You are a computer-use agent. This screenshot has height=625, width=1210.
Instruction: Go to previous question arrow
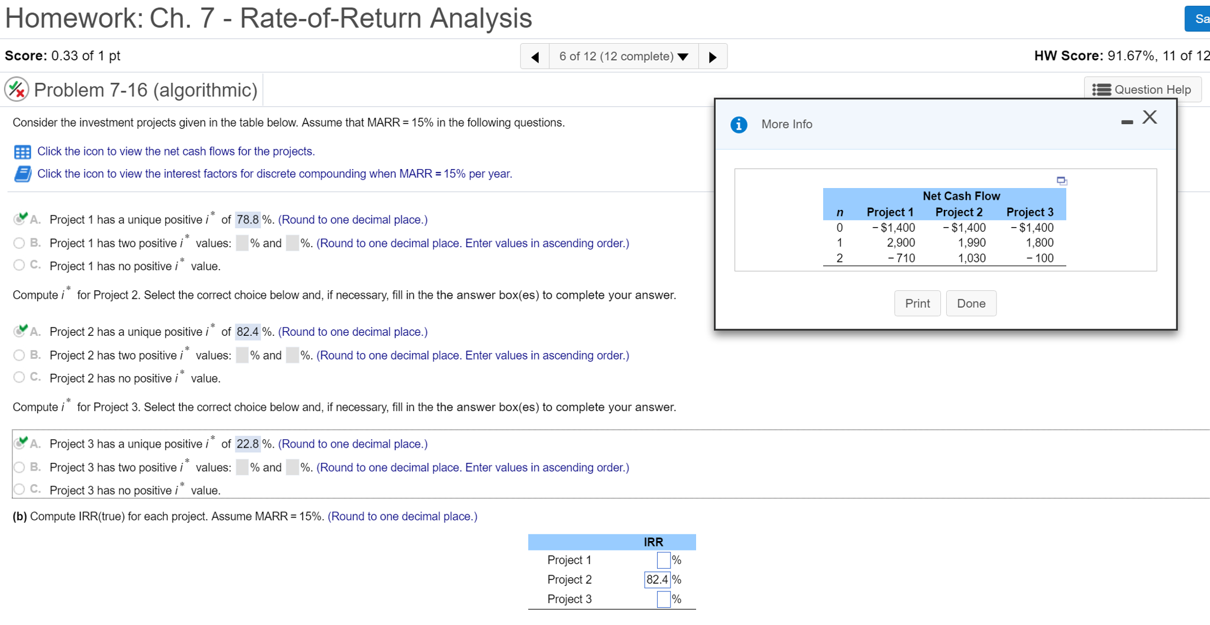click(x=535, y=57)
